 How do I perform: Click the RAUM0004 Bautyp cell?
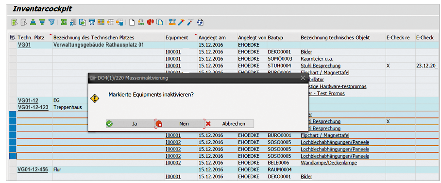[x=284, y=170]
